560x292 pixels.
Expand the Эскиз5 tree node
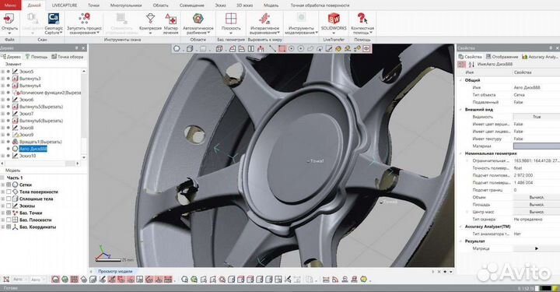3,72
